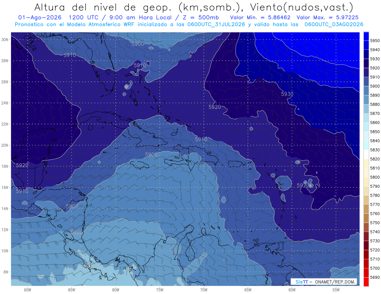Click the bright blue swatch above 5950 in colorbar
The width and height of the screenshot is (381, 294).
(x=366, y=36)
